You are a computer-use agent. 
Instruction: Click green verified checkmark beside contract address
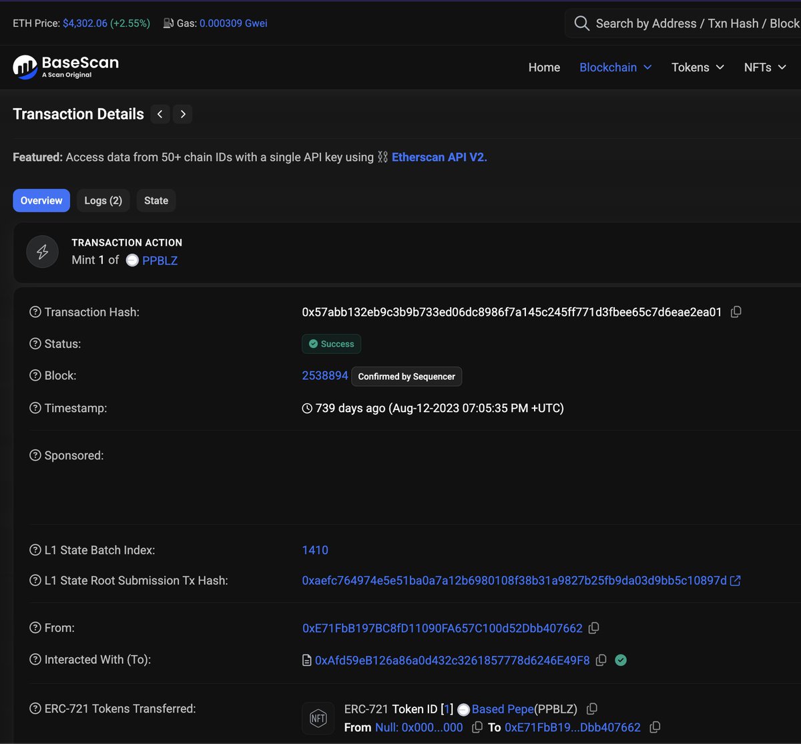pyautogui.click(x=621, y=660)
